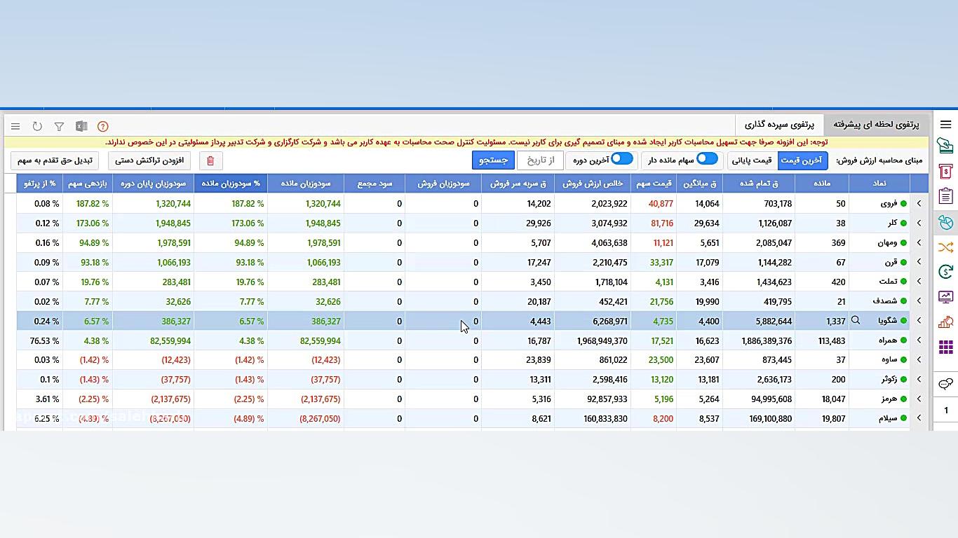Expand the سیلام row chevron

click(919, 418)
